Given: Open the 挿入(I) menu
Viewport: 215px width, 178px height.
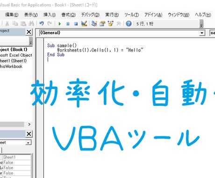Looking at the screenshot, I should pyautogui.click(x=50, y=15).
